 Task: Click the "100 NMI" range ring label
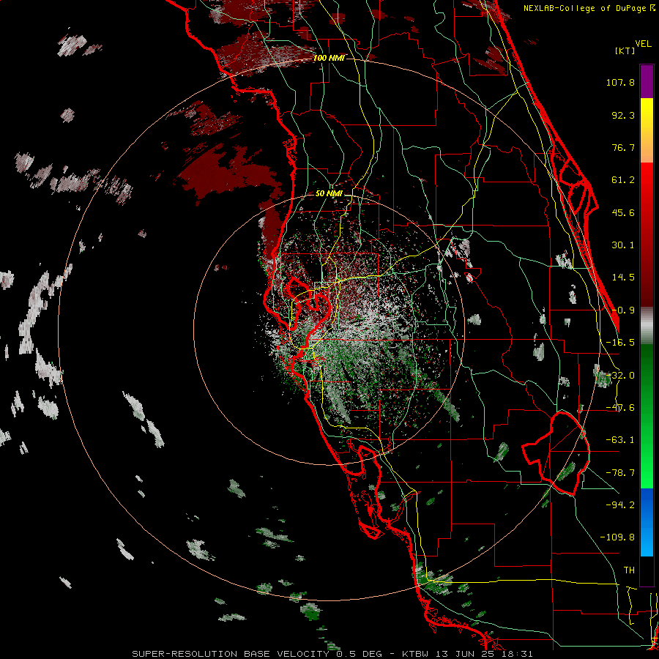329,58
